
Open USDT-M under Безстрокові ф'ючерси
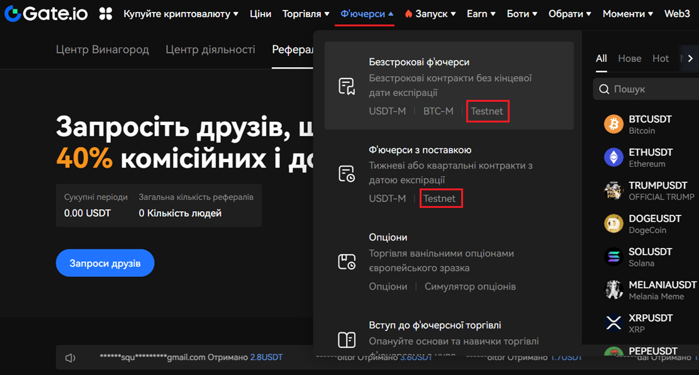(x=388, y=111)
